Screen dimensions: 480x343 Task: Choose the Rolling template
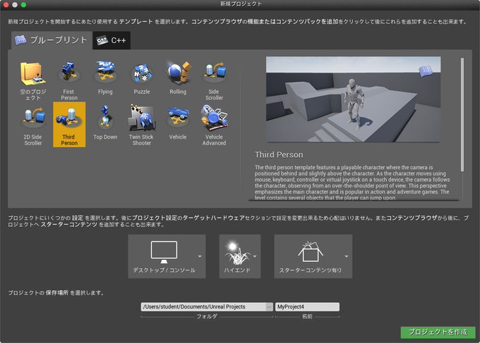[x=178, y=77]
